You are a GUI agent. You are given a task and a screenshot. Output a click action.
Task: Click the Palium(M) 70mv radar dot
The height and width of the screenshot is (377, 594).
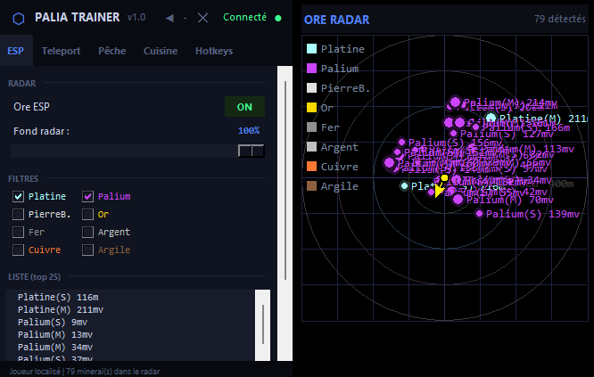click(x=458, y=200)
